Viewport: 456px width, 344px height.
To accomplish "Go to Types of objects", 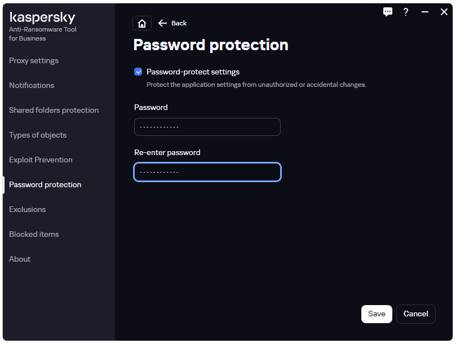I will tap(38, 135).
